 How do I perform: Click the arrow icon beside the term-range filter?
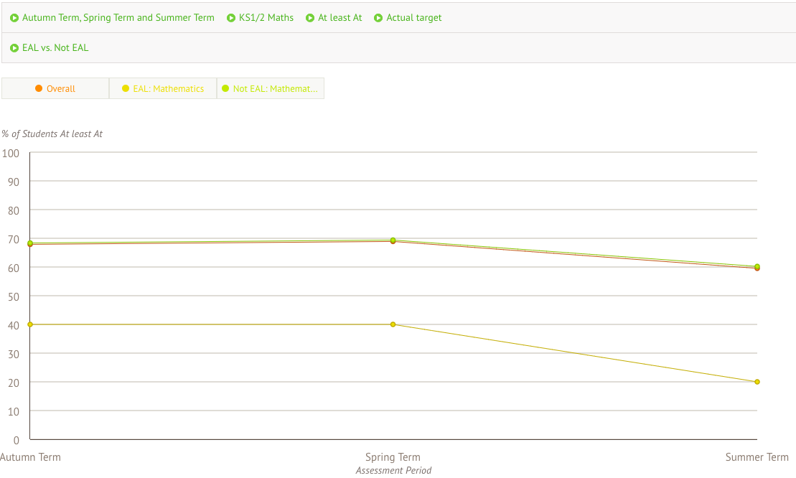tap(14, 18)
